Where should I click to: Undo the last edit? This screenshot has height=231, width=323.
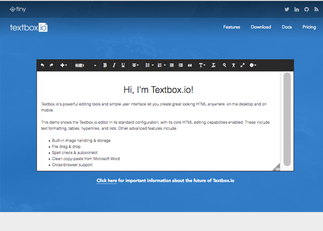point(42,65)
